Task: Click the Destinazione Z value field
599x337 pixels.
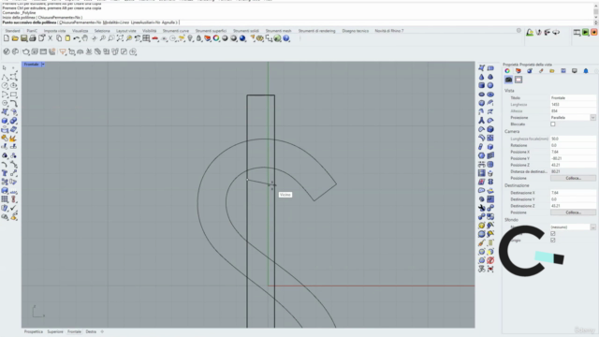Action: tap(573, 206)
